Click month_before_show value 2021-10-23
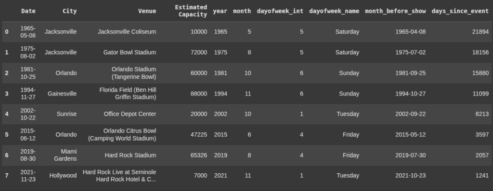The width and height of the screenshot is (493, 191). (x=410, y=176)
